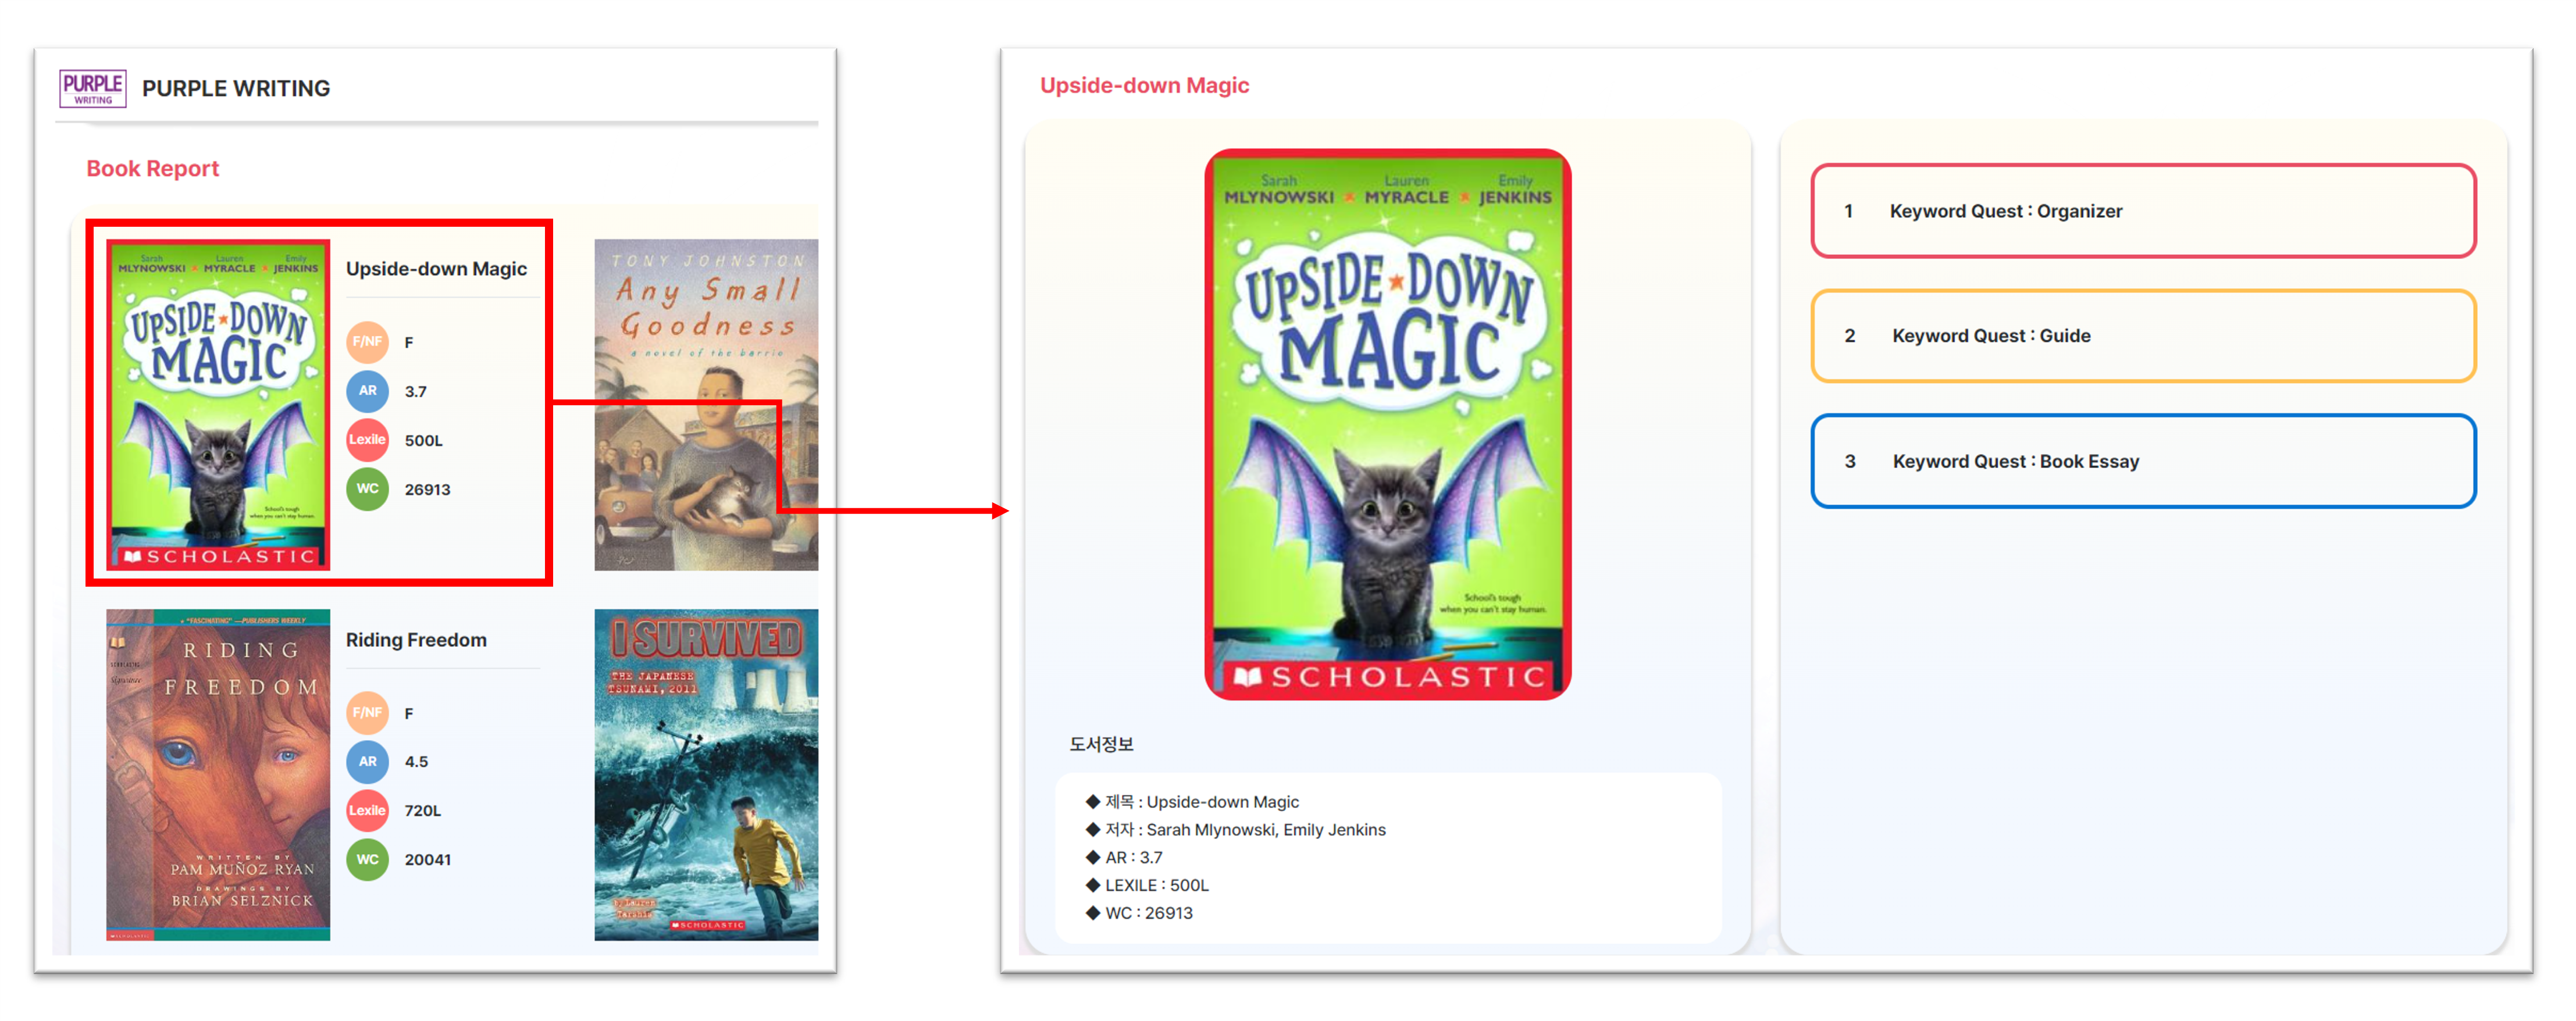The height and width of the screenshot is (1021, 2576).
Task: Click the F/NF badge for Riding Freedom
Action: click(x=367, y=713)
